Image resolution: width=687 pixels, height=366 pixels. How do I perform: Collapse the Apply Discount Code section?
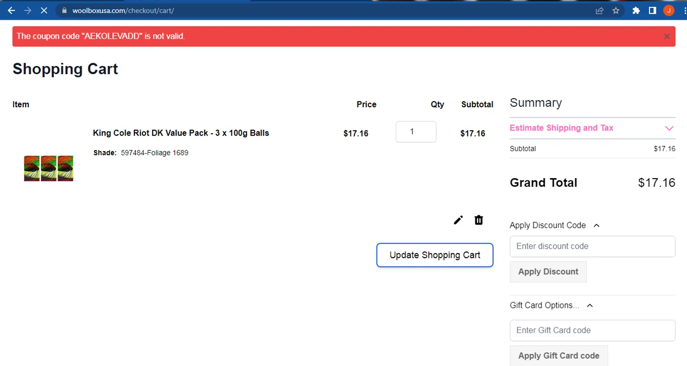555,225
